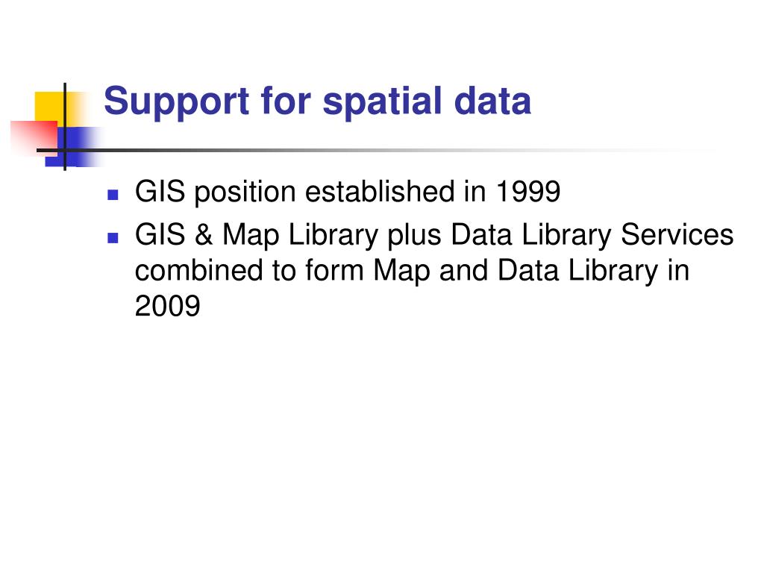Click the ampersand in 'GIS & Map Library'
Screen dimensions: 764x573
(x=204, y=234)
